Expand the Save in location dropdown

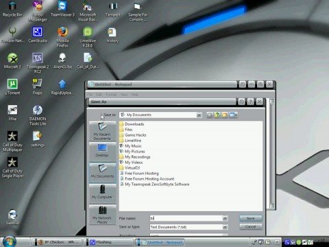tap(199, 115)
